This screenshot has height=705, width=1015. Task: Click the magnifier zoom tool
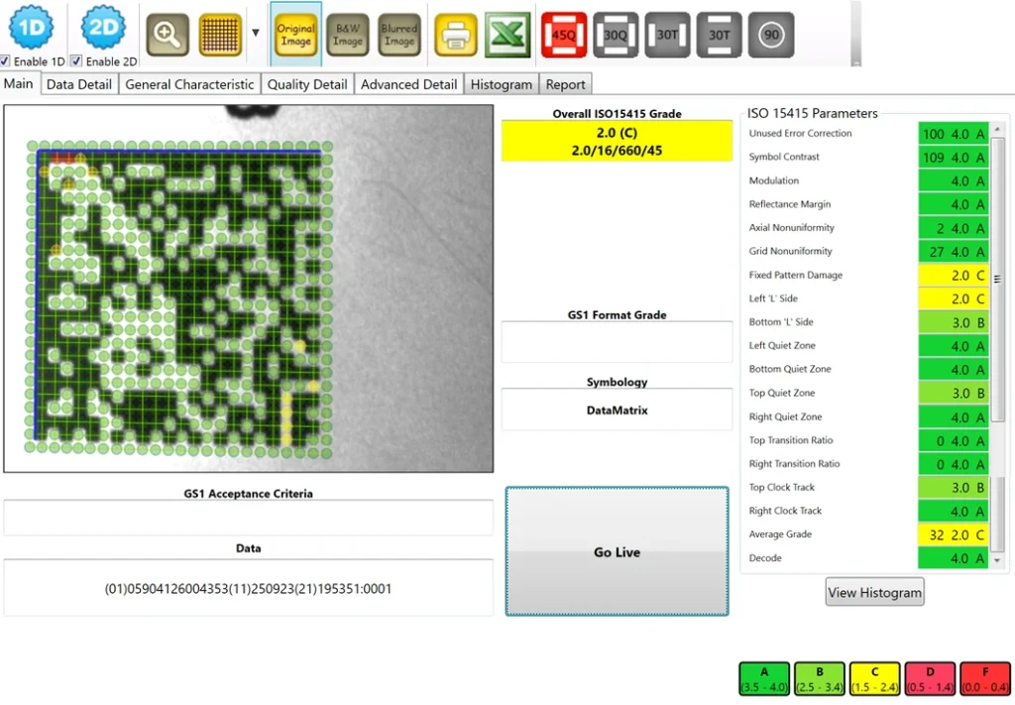click(x=167, y=34)
